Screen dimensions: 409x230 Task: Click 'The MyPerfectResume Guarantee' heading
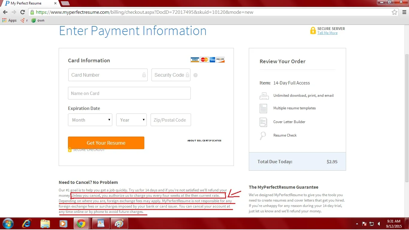[x=284, y=187]
